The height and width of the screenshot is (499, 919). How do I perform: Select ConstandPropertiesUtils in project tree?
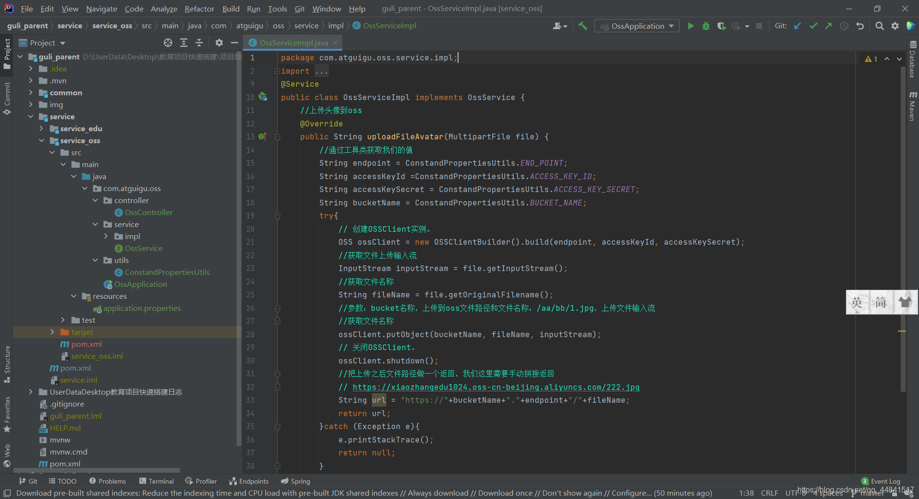167,272
